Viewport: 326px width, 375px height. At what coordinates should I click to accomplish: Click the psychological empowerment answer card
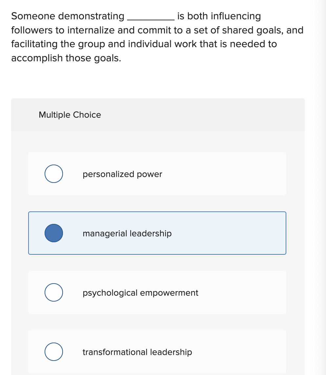157,292
